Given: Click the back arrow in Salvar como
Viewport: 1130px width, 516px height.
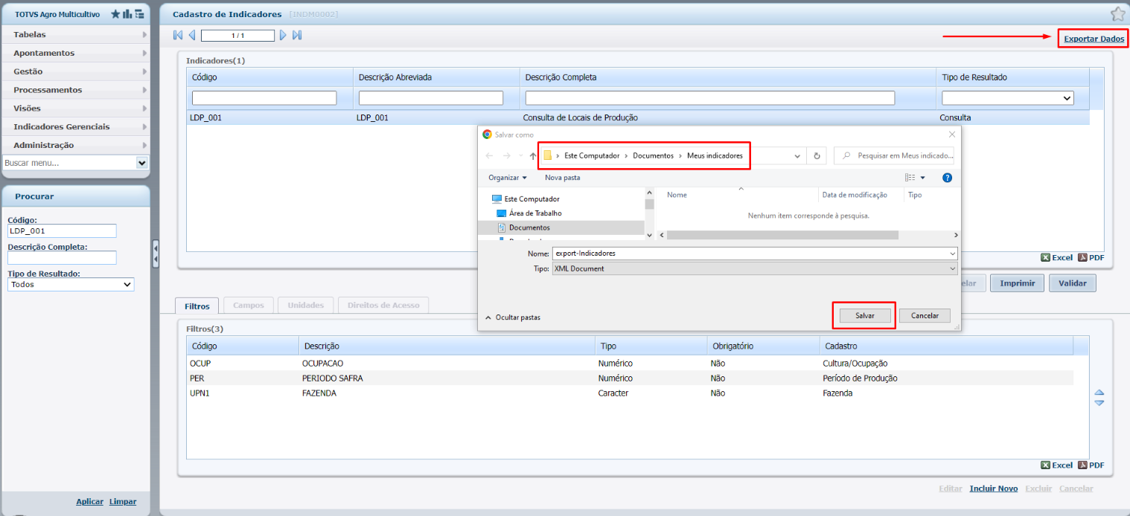Looking at the screenshot, I should (x=489, y=156).
